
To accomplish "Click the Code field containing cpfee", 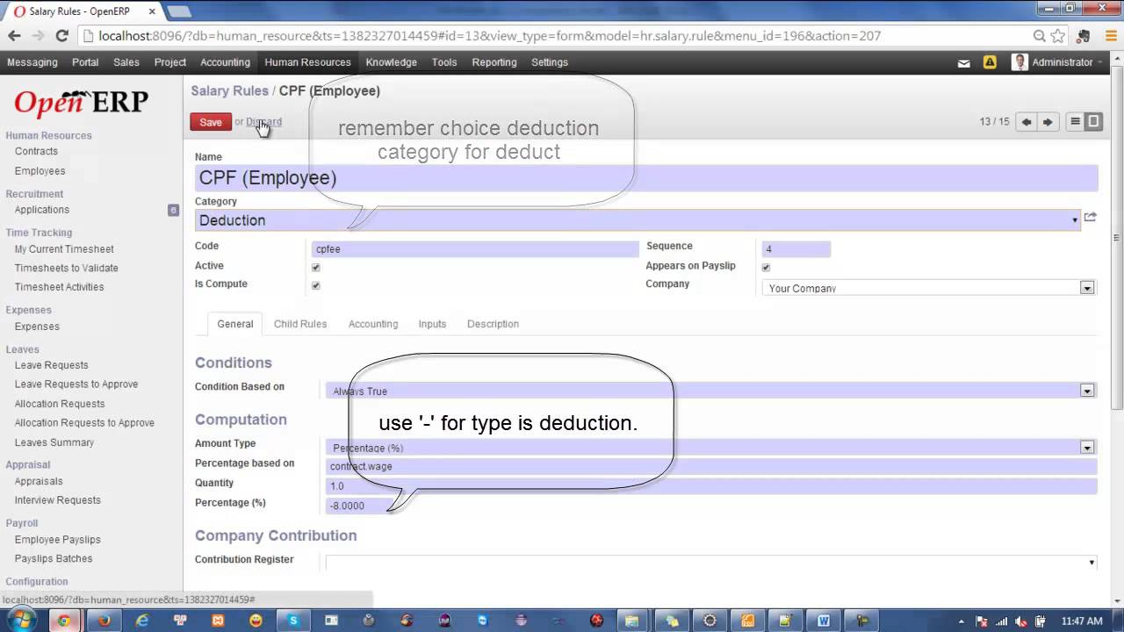I will click(475, 248).
